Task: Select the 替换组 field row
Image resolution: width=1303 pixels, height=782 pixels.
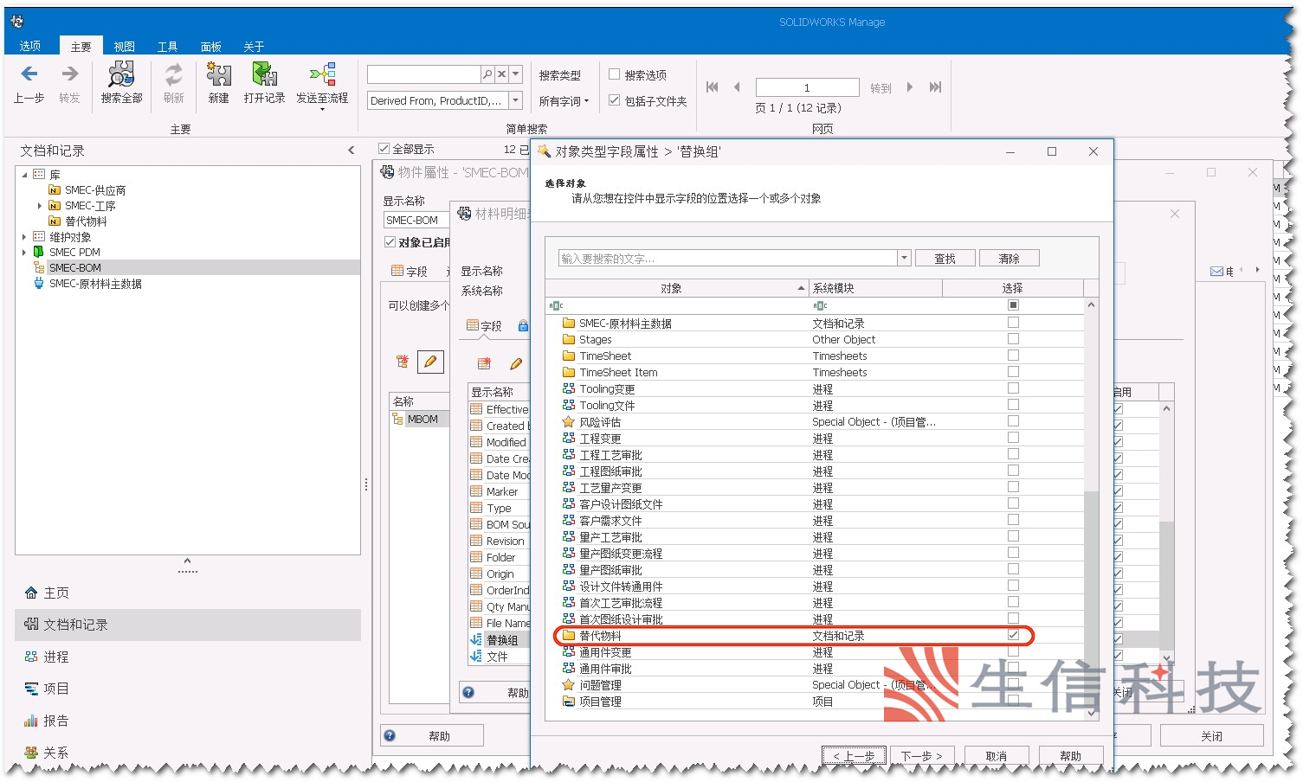Action: pos(499,640)
